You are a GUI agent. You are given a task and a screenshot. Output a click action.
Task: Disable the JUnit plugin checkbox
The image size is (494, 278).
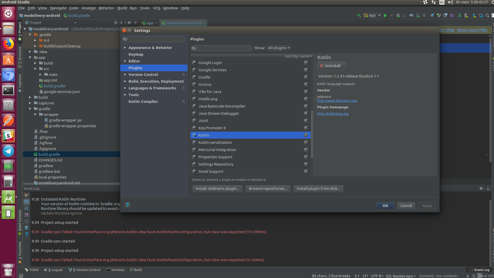coord(306,120)
